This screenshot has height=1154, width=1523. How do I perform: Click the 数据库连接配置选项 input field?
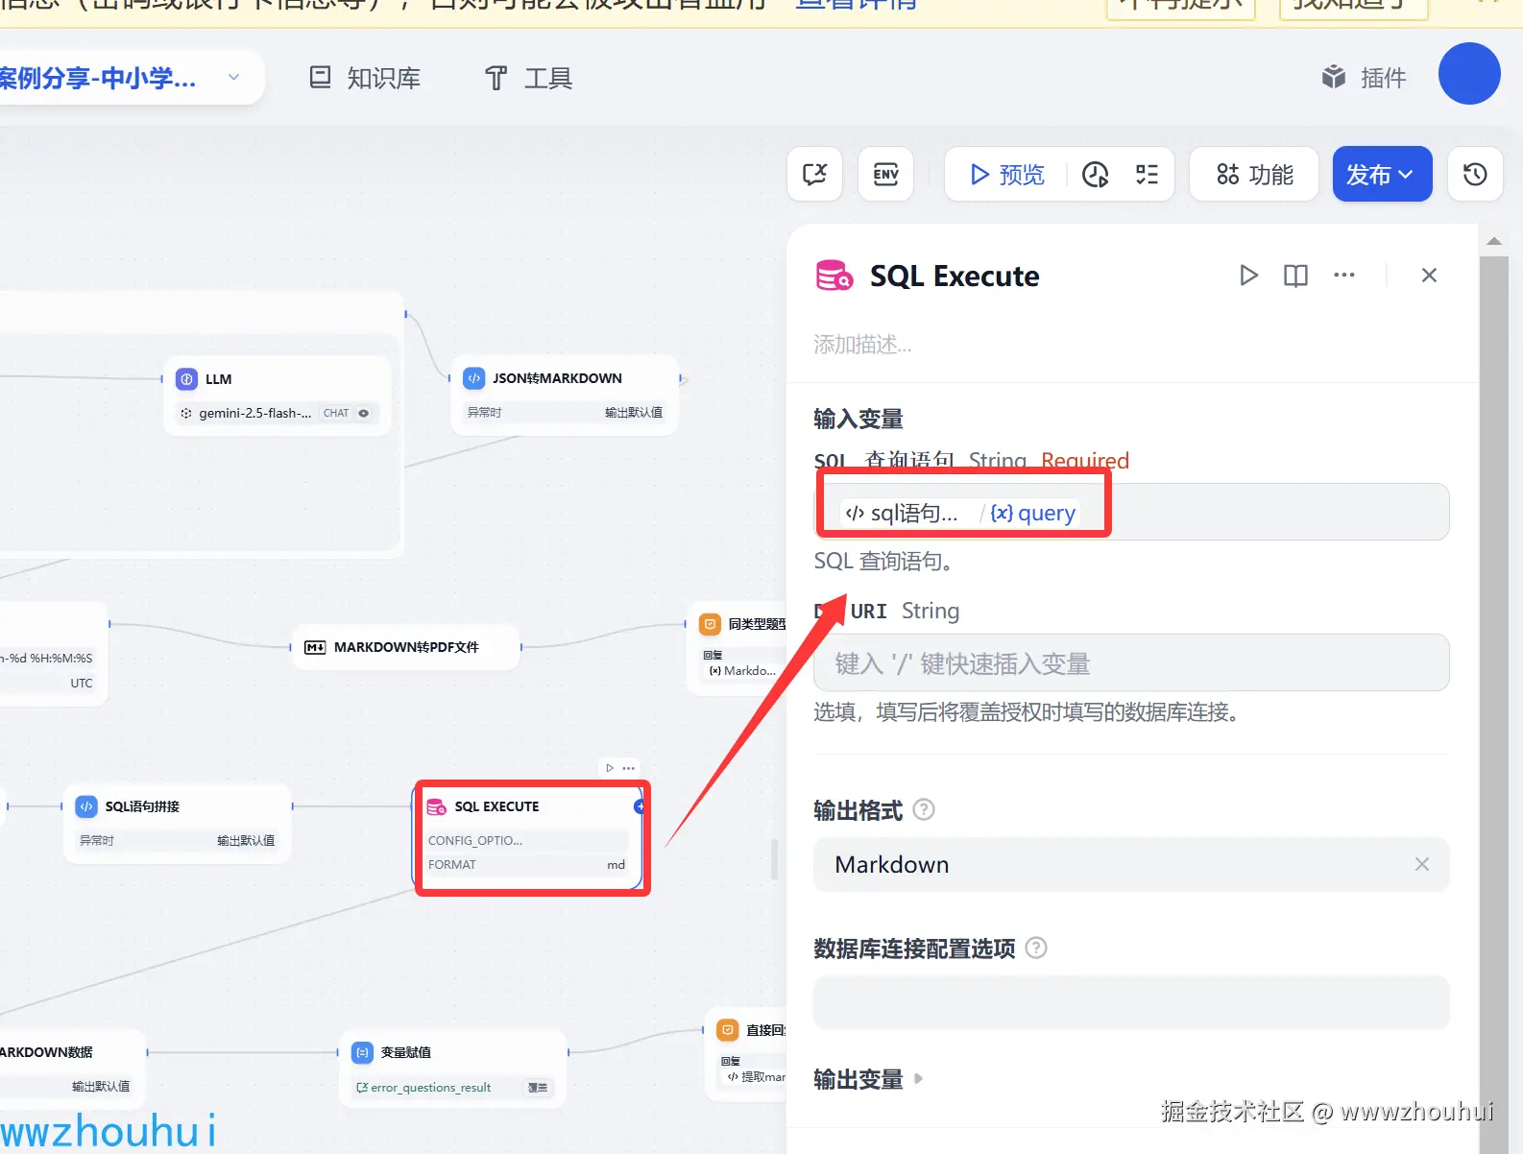[1131, 1002]
